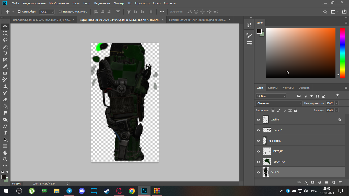349x196 pixels.
Task: Expand the Непрозрачность opacity arrow
Action: pyautogui.click(x=336, y=103)
